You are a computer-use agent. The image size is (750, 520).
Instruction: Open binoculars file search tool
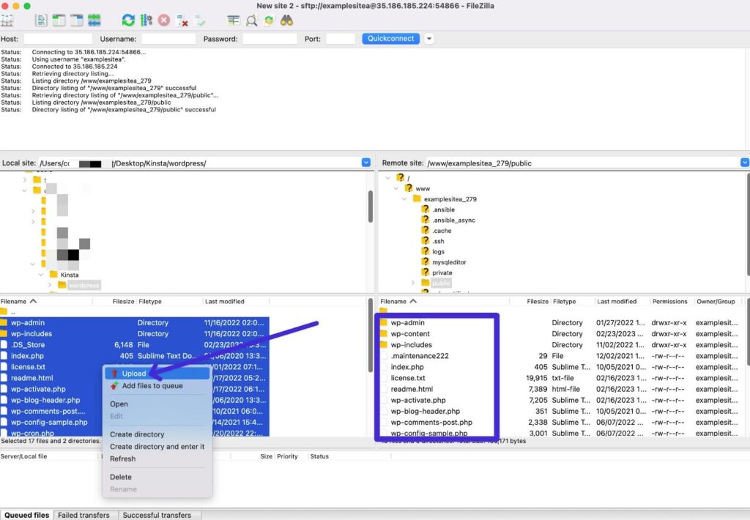[x=286, y=21]
